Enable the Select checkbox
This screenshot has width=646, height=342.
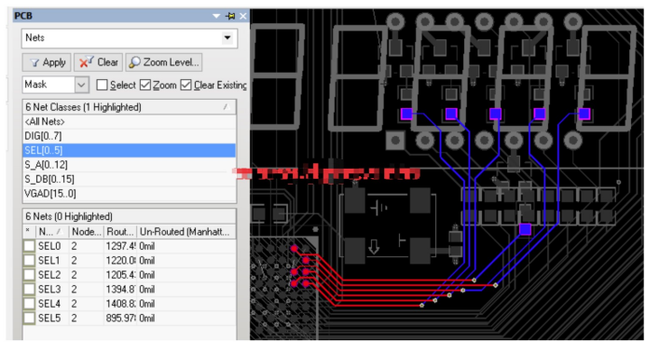pos(102,85)
